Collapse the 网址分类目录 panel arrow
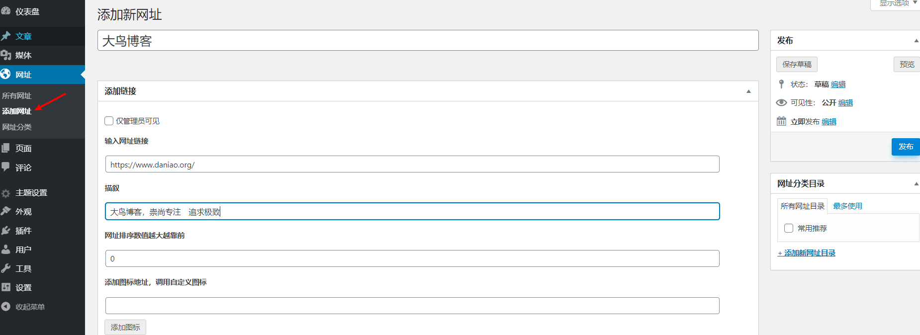920x335 pixels. click(916, 184)
